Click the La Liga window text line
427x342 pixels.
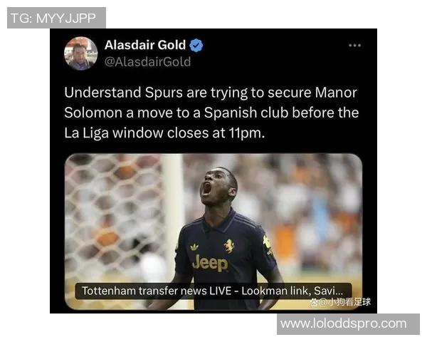[164, 133]
